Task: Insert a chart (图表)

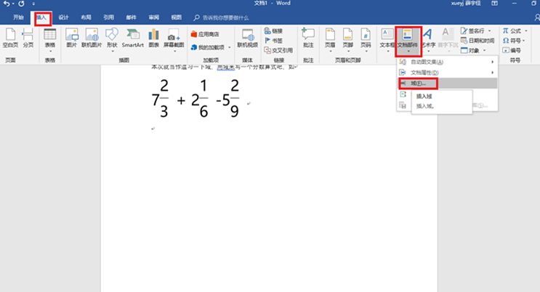Action: coord(153,38)
